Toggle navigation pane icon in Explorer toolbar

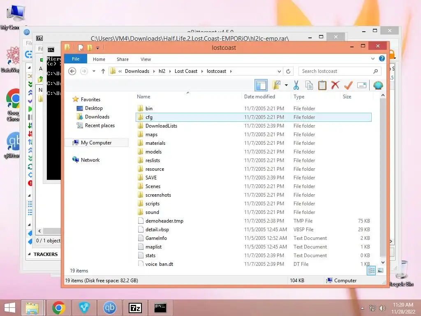tap(261, 86)
